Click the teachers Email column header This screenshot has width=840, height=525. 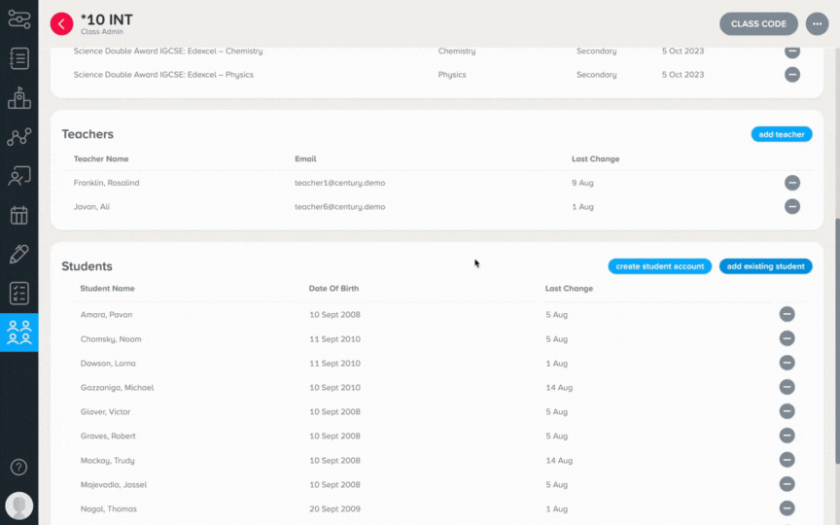[305, 158]
